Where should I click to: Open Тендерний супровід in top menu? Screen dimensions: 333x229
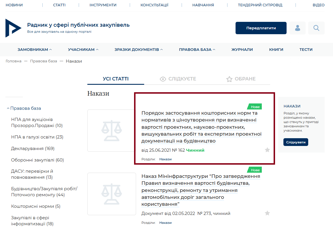(x=260, y=5)
